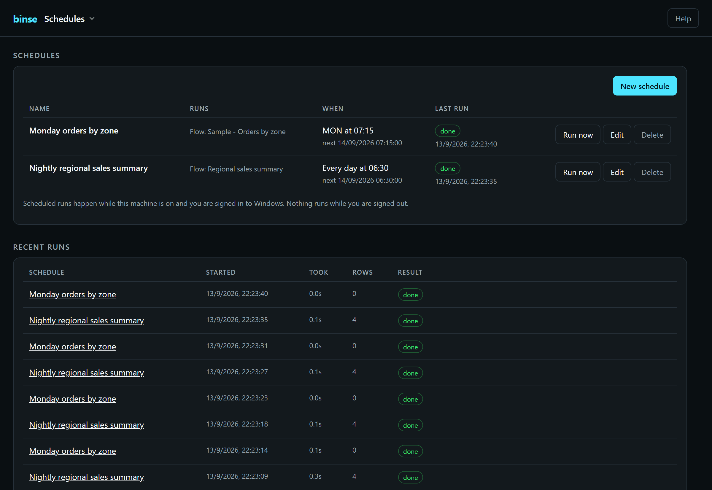Edit the Monday orders by zone schedule
Viewport: 712px width, 490px height.
tap(617, 135)
